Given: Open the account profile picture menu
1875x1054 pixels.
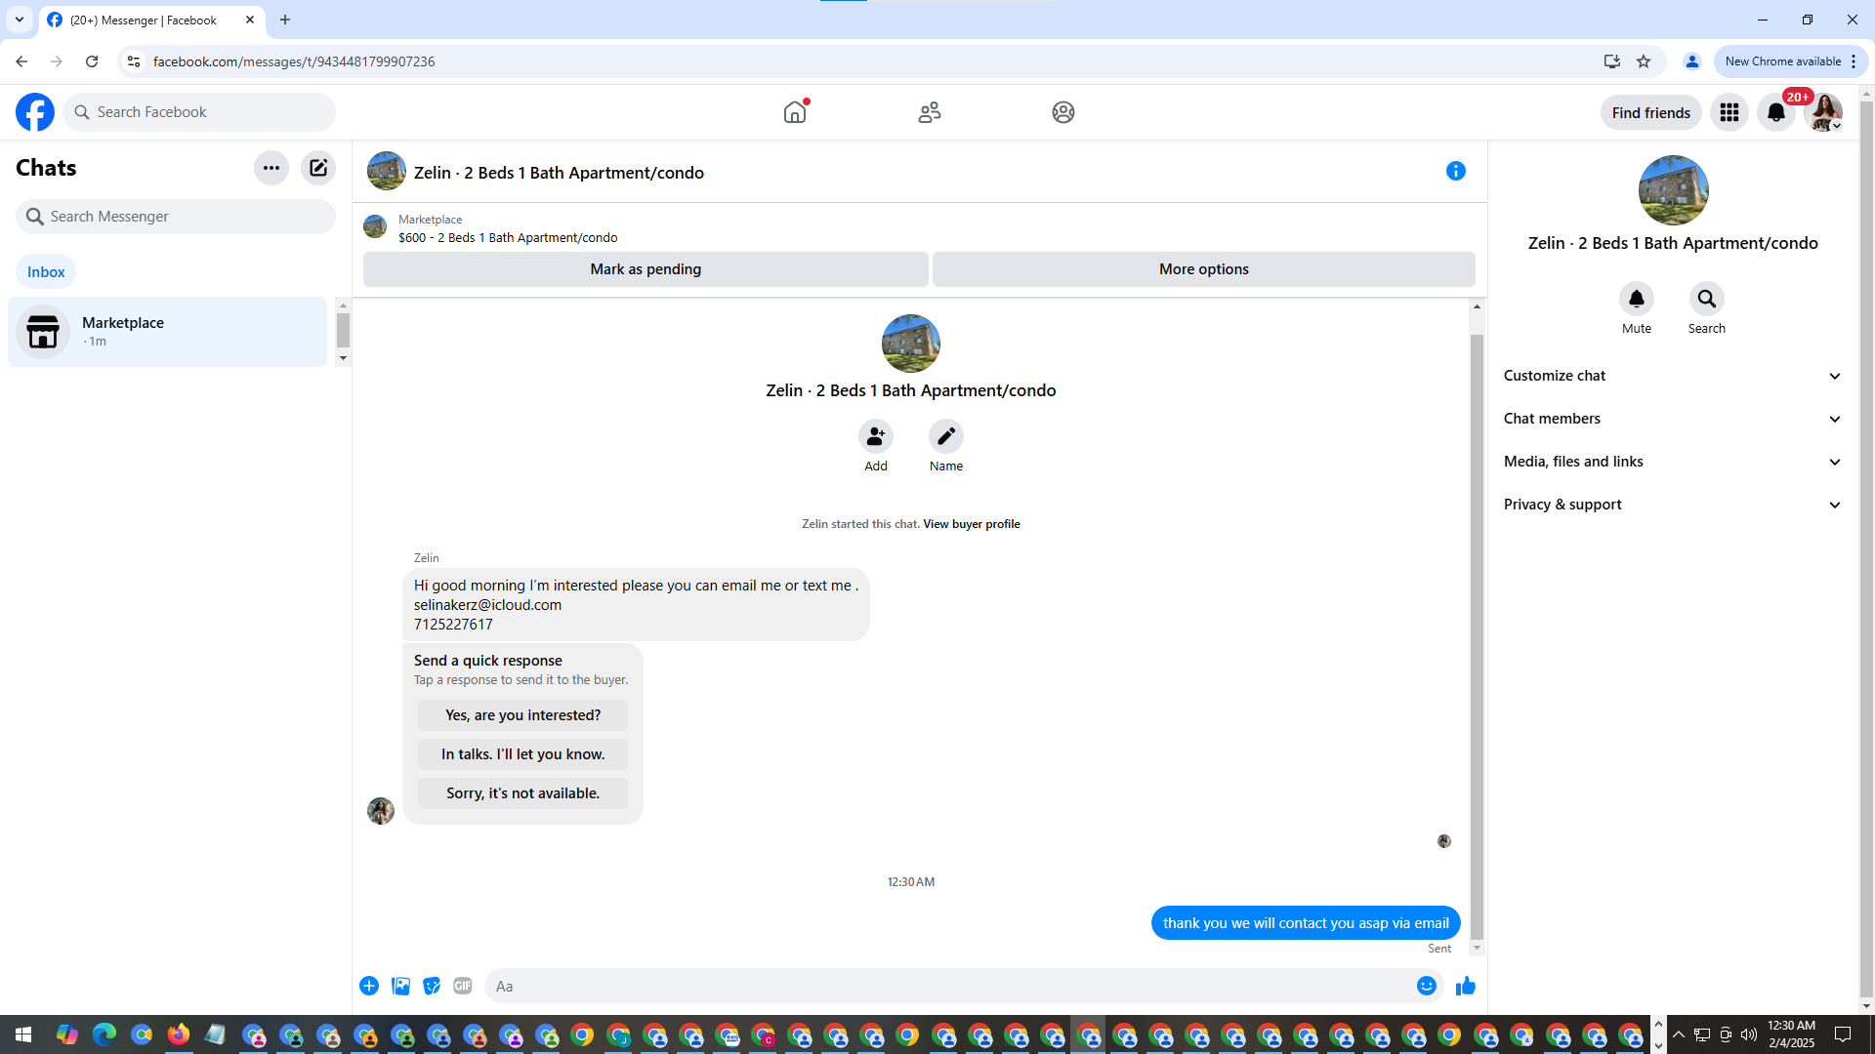Looking at the screenshot, I should point(1823,112).
